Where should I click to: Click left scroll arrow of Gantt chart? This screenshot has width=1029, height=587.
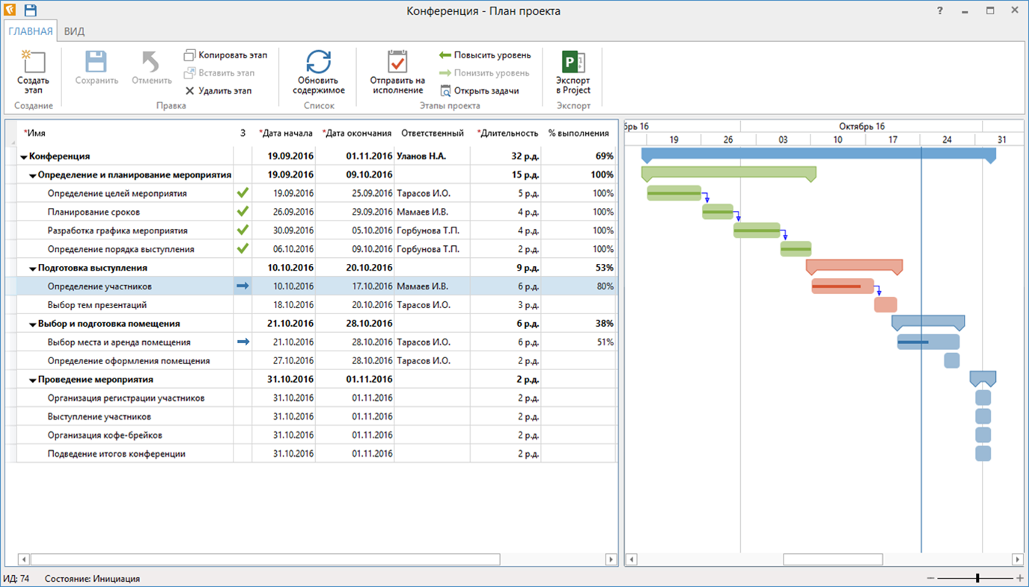[632, 559]
